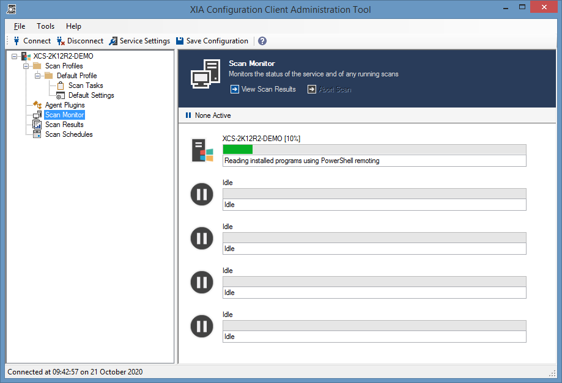Click the Default Profile folder icon

(x=49, y=75)
